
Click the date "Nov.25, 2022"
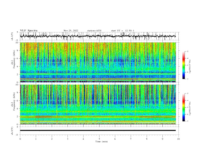coord(71,31)
